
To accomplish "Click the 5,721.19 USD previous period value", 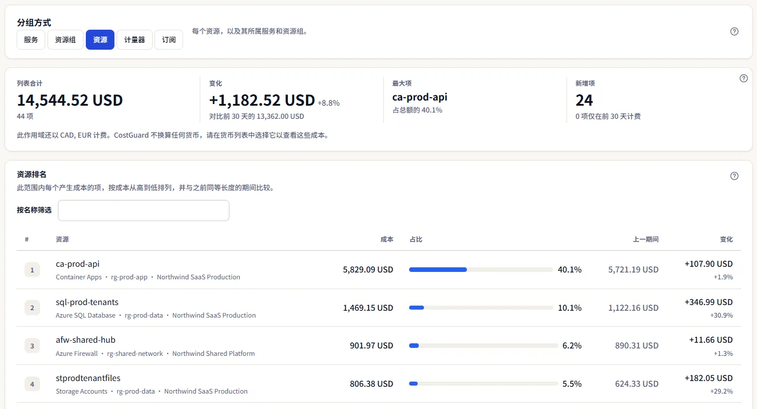I will (633, 270).
